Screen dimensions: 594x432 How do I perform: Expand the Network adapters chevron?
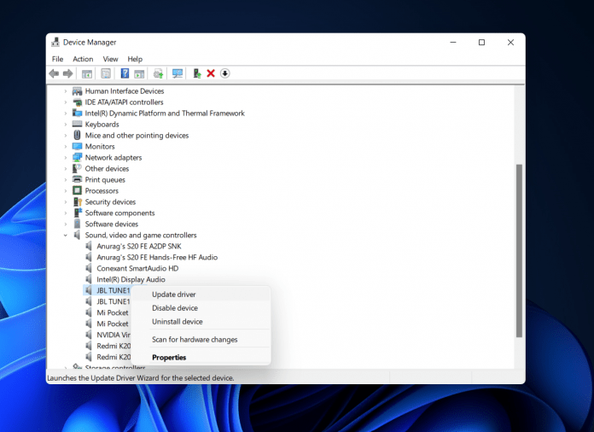(x=66, y=157)
